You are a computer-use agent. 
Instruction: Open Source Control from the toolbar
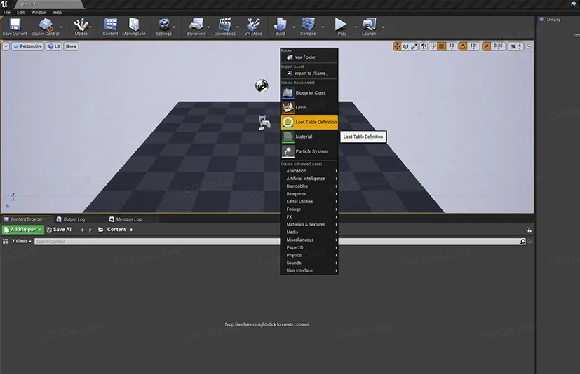(x=45, y=27)
